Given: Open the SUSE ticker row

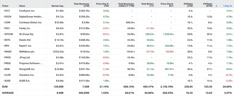Looking at the screenshot, I should [x=117, y=81].
